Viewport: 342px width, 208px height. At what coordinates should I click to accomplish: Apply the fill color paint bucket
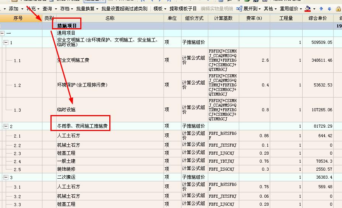[308, 9]
